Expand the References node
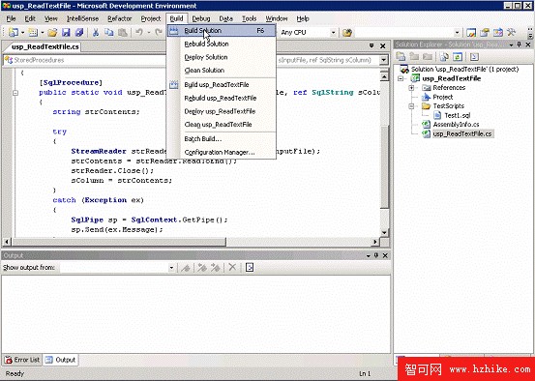Viewport: 535px width, 381px height. coord(411,88)
